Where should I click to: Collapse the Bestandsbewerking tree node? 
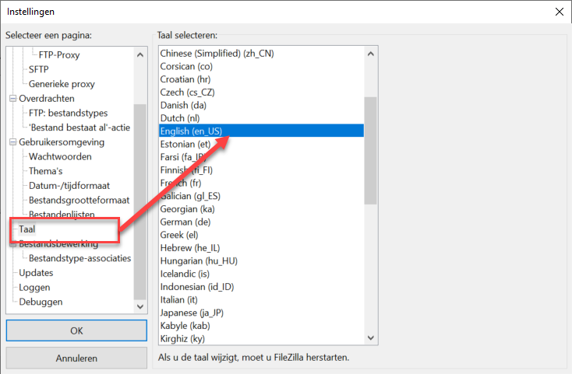point(12,244)
